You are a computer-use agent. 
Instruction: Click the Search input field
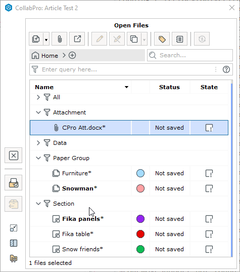click(190, 55)
